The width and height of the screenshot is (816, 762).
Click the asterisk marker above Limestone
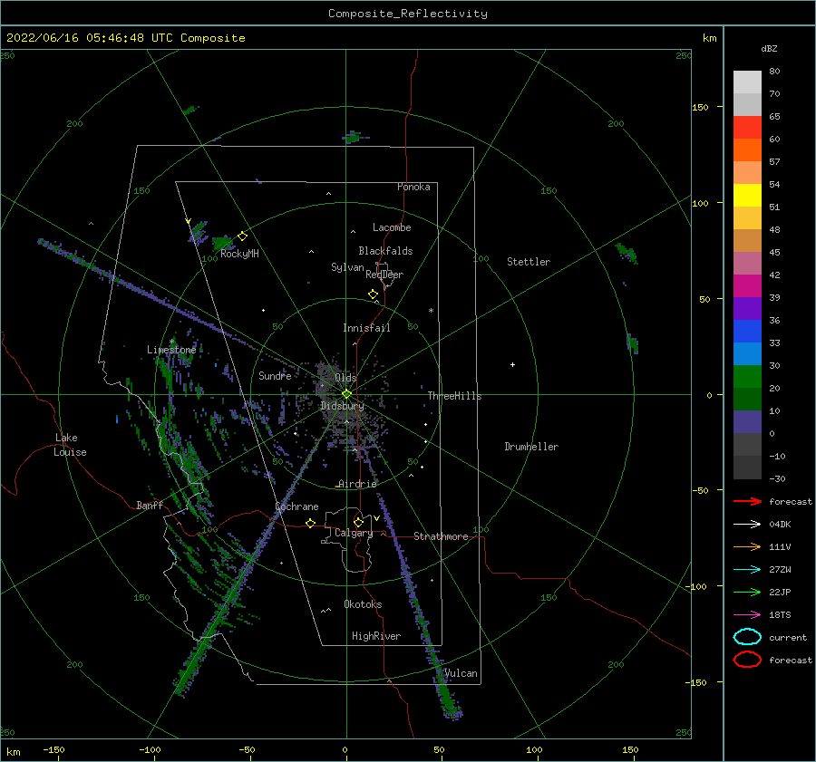coord(171,342)
